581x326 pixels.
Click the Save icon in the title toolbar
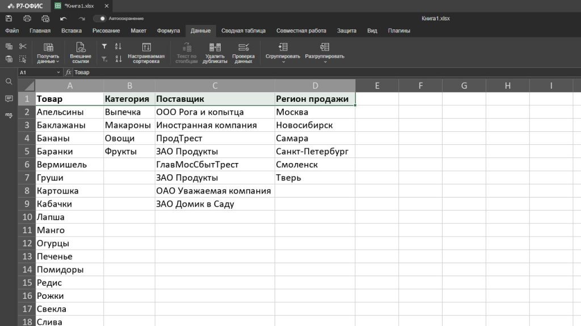tap(9, 18)
